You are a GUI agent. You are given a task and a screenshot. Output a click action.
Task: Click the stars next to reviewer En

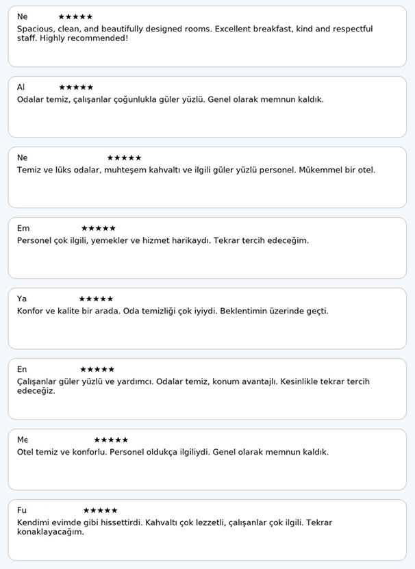(97, 369)
